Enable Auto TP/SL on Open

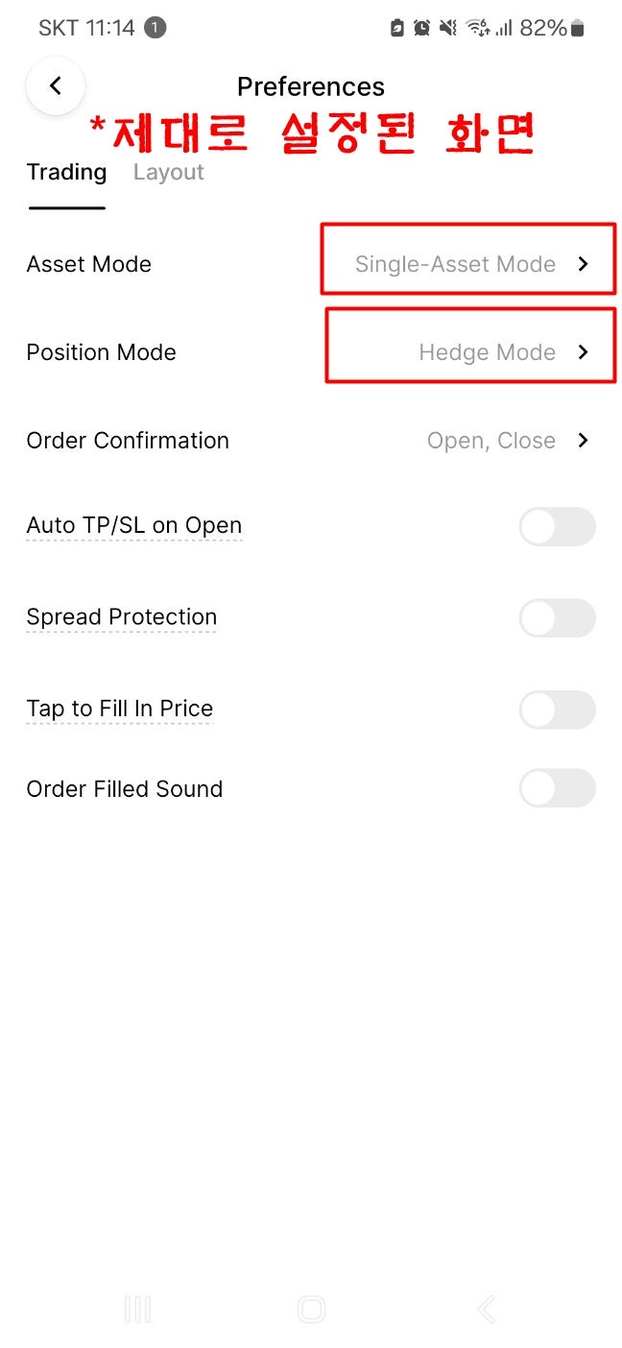(557, 527)
